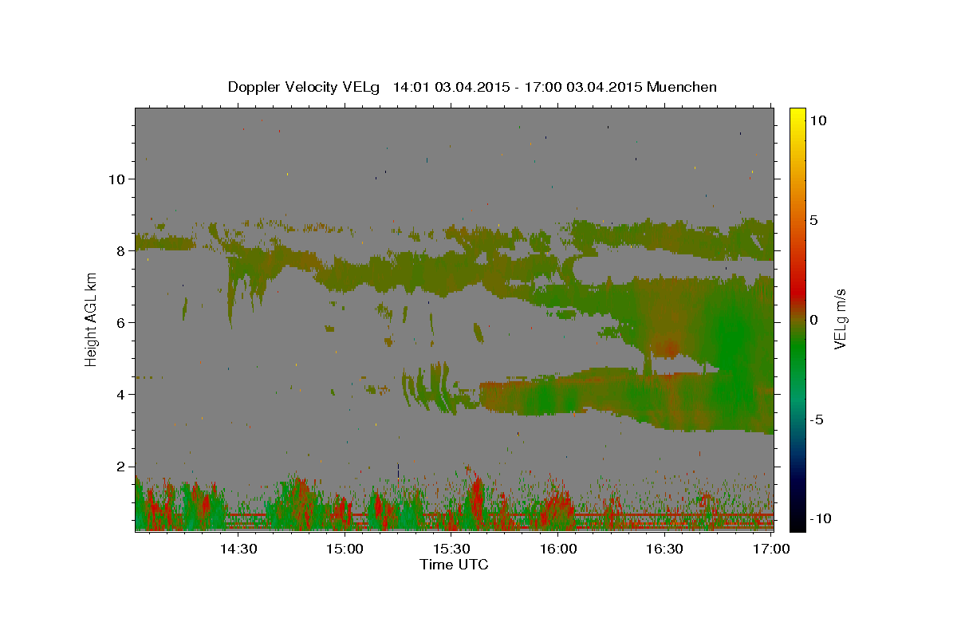Click the height label '8'
Viewport: 957px width, 638px height.
point(120,250)
